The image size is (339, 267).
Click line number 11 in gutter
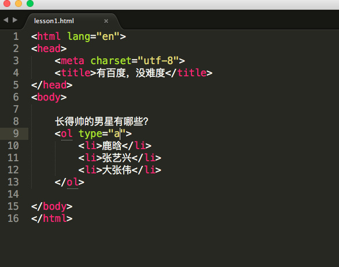click(x=13, y=158)
